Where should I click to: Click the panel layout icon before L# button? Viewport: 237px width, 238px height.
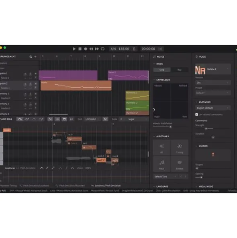click(64, 119)
